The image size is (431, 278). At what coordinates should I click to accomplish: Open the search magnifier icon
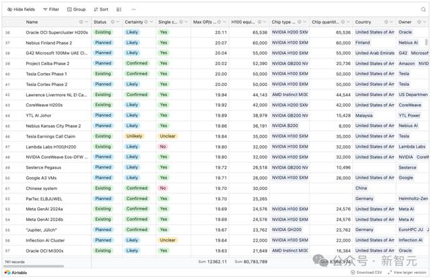click(424, 9)
